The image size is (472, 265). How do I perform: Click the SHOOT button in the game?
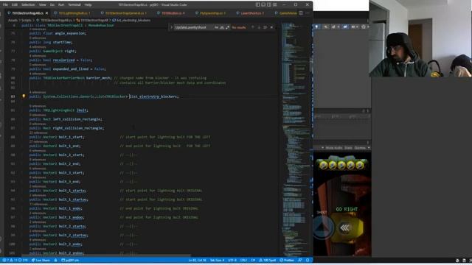point(323,227)
